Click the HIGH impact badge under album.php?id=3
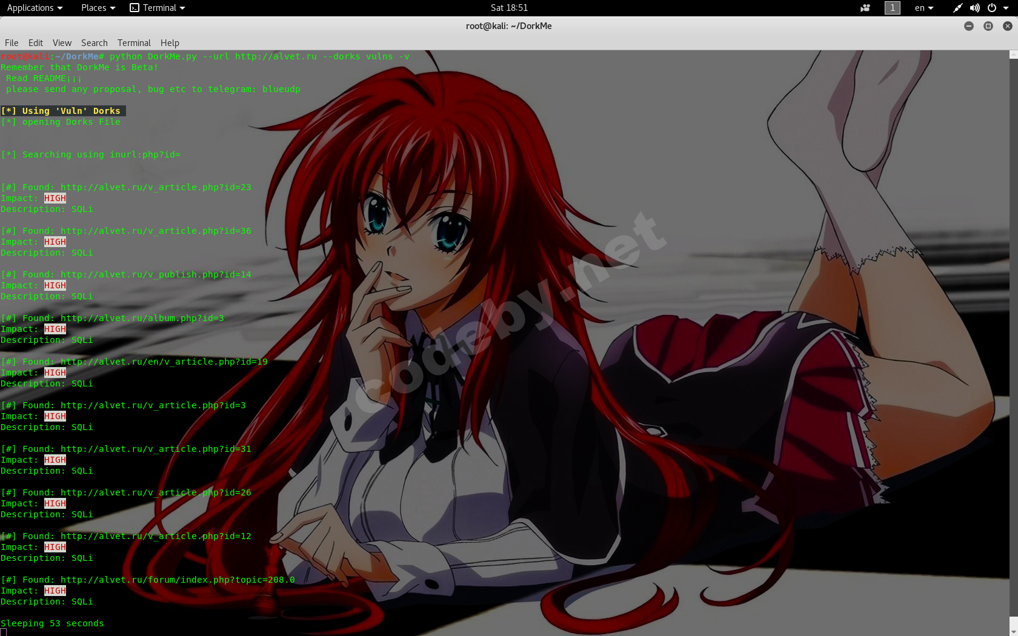 (55, 329)
